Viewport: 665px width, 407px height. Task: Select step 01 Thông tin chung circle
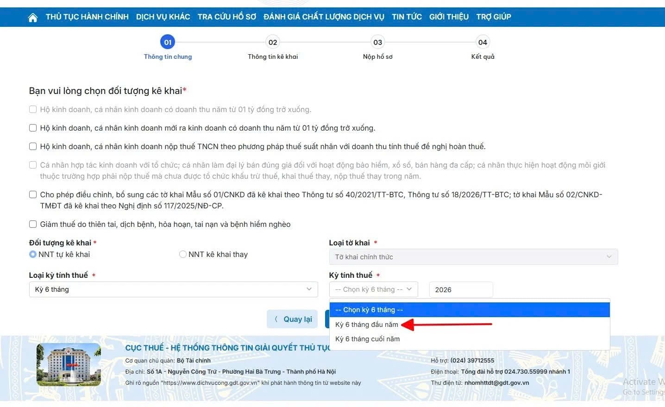coord(168,42)
